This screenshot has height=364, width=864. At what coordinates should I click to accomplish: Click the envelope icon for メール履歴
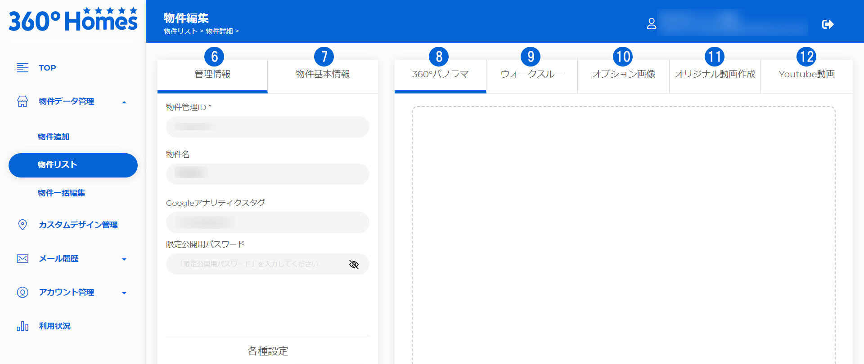click(22, 259)
